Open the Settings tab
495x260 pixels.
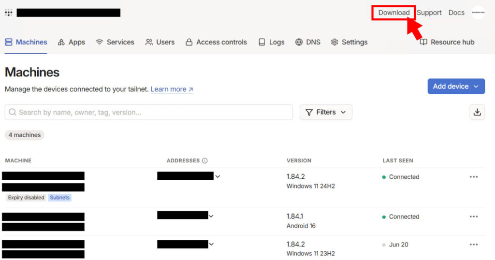pyautogui.click(x=349, y=42)
